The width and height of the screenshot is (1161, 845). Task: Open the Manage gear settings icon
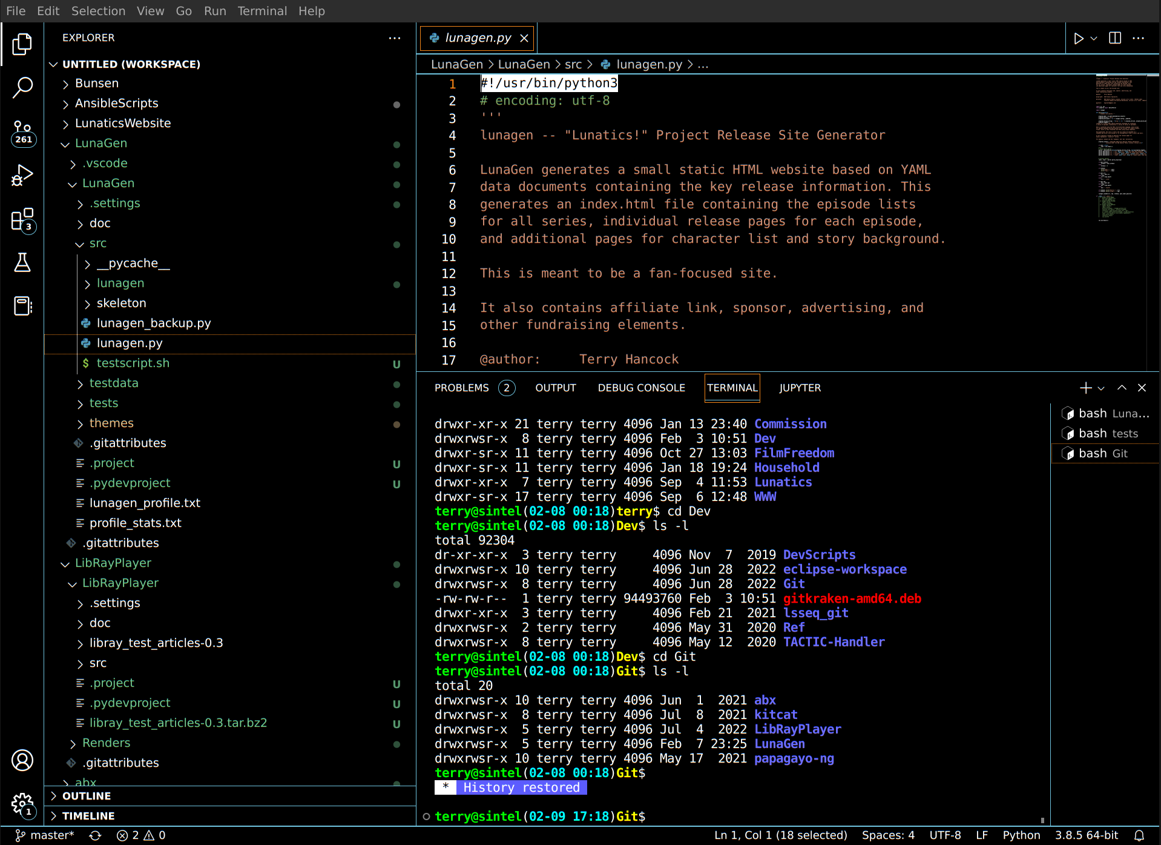pyautogui.click(x=22, y=804)
